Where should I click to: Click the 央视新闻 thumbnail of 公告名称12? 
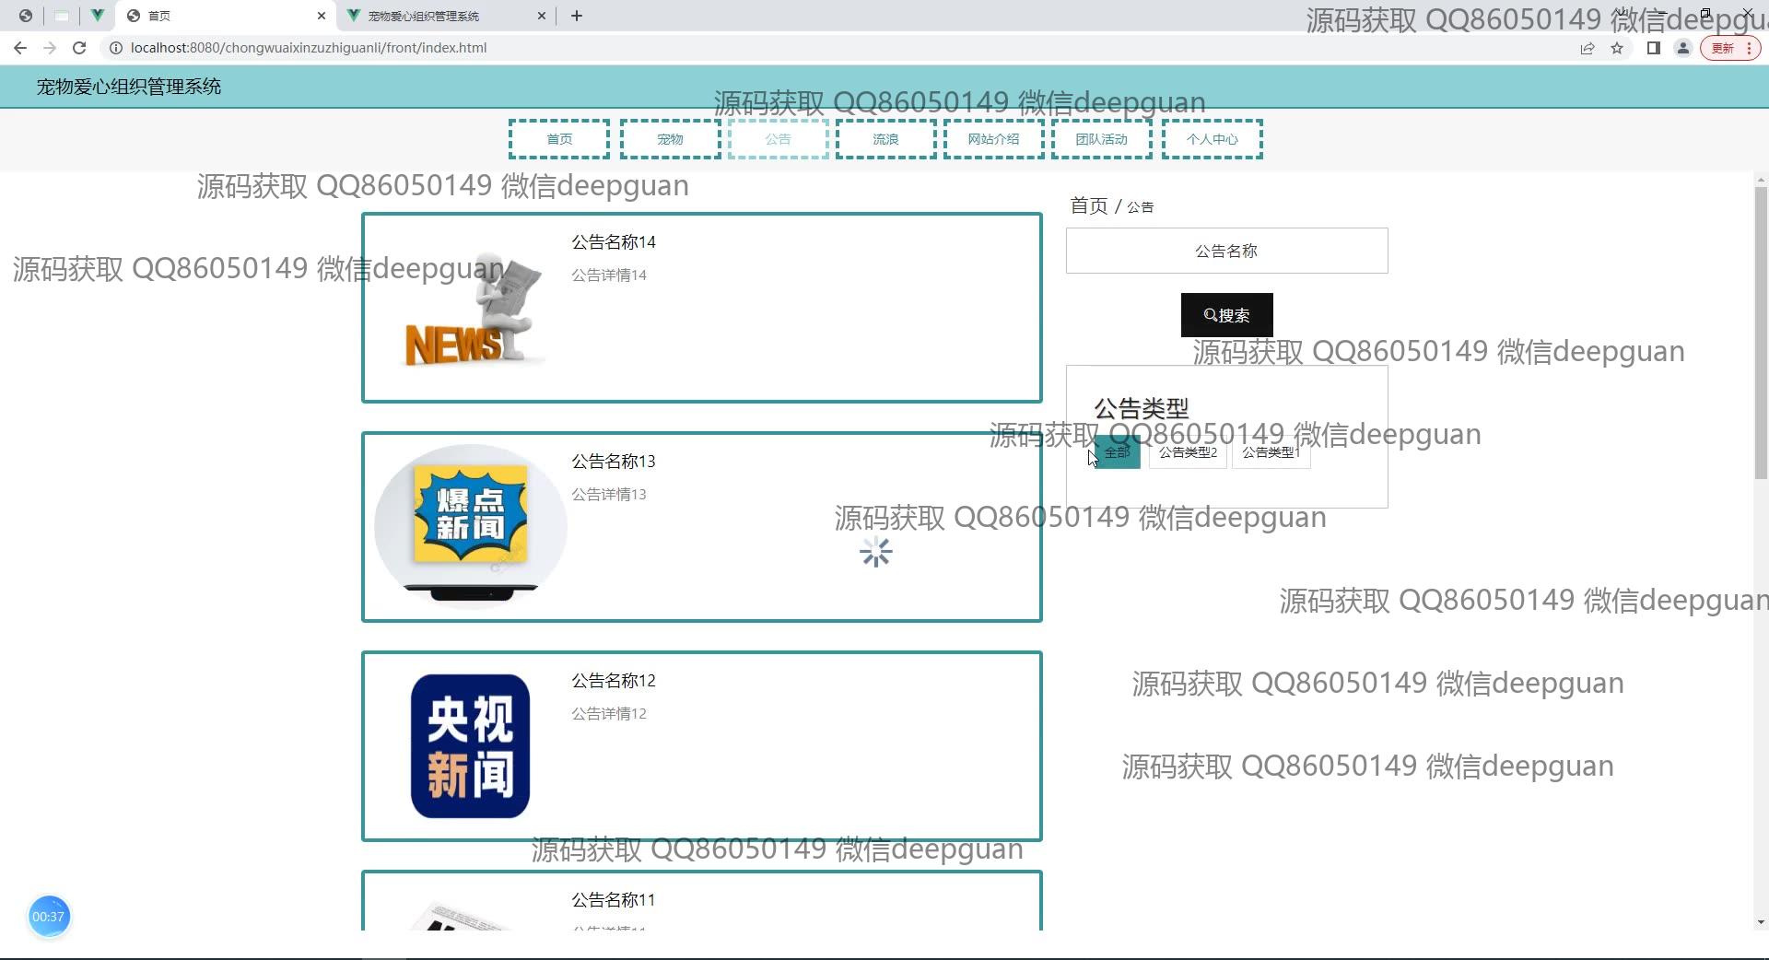[470, 746]
